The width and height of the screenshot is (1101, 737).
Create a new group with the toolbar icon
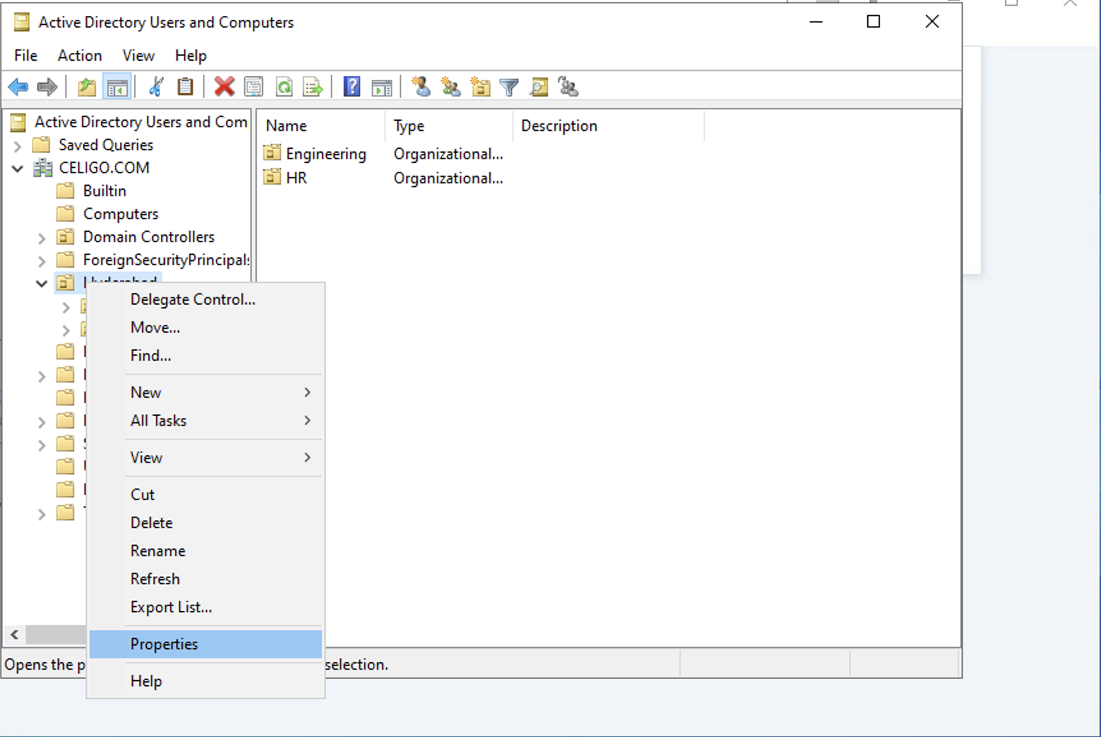click(x=451, y=87)
